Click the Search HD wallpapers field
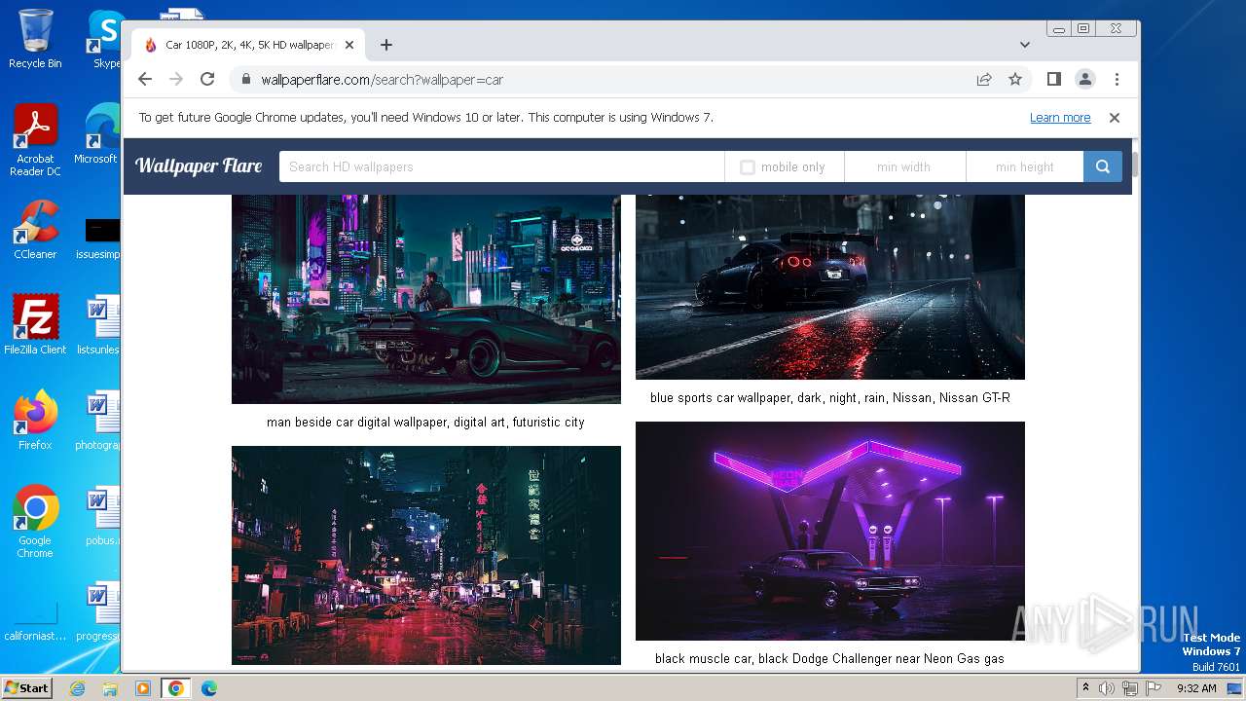The width and height of the screenshot is (1246, 701). 501,166
